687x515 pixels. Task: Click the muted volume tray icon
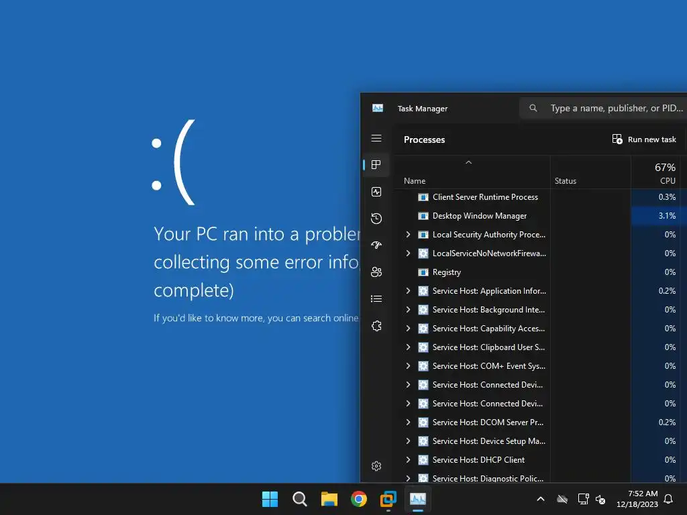point(600,499)
